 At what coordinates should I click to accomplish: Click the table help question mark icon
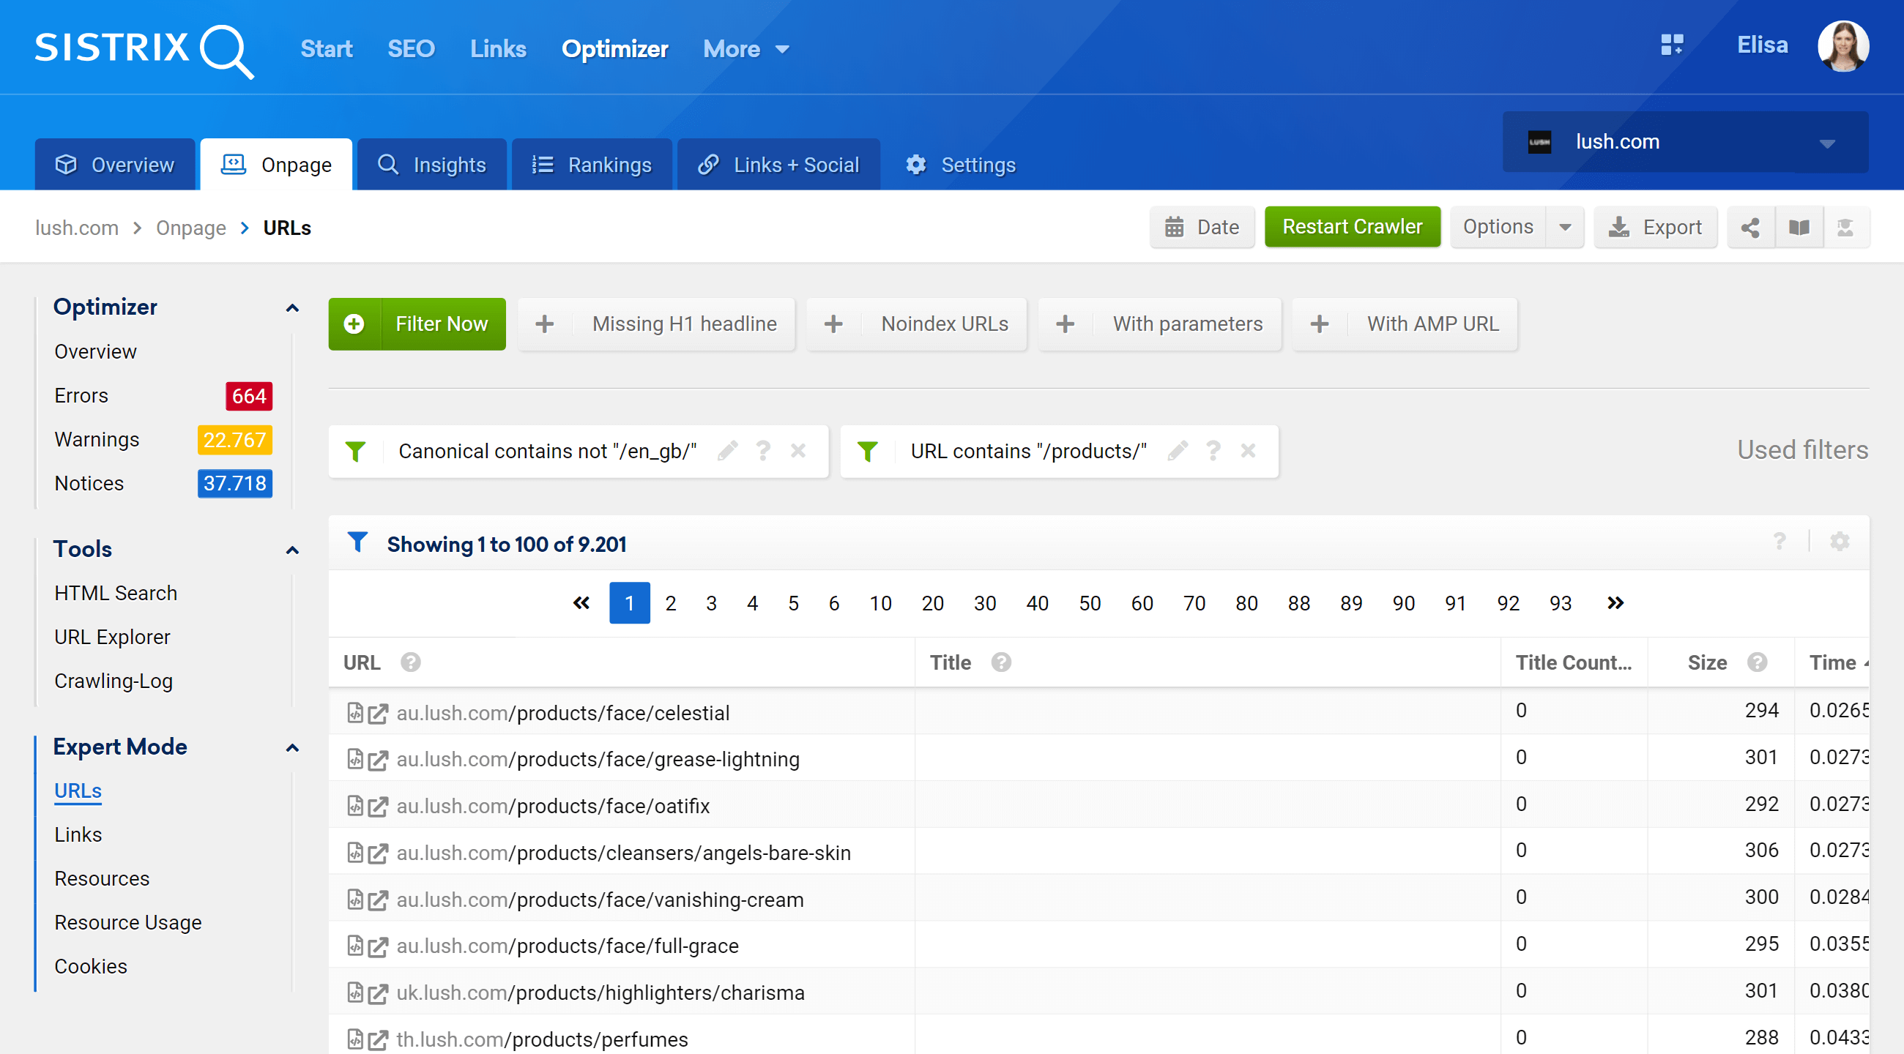click(1780, 542)
